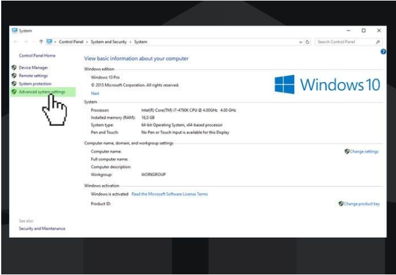The image size is (396, 275).
Task: Select System in the breadcrumb path
Action: [140, 42]
